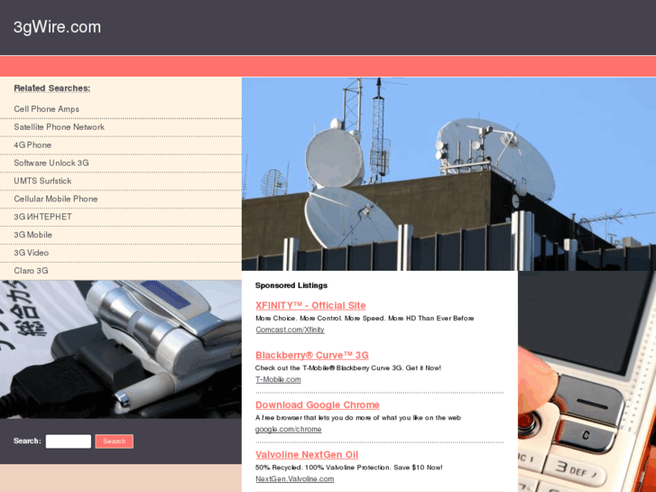Select the 4G Phone related search
The image size is (656, 492).
click(32, 144)
